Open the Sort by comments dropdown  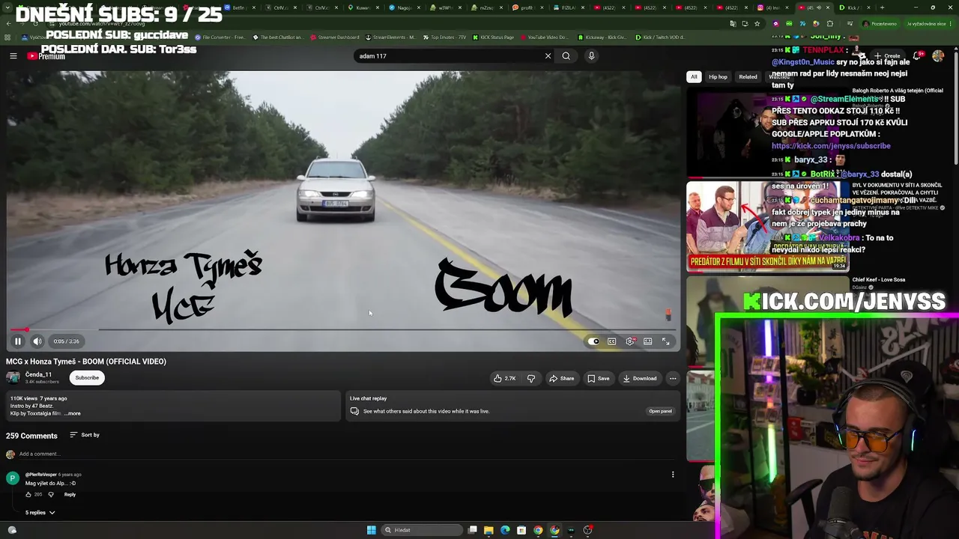click(x=85, y=435)
